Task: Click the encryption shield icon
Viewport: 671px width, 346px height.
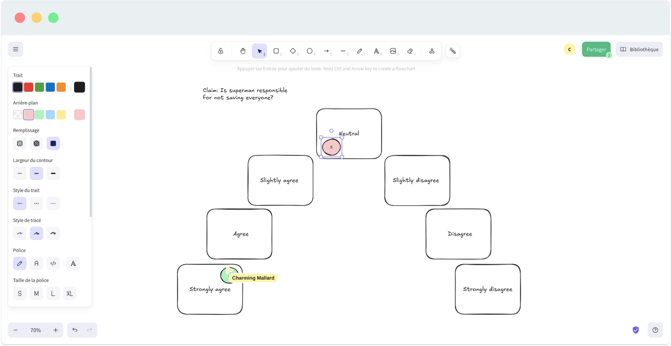Action: click(x=636, y=330)
